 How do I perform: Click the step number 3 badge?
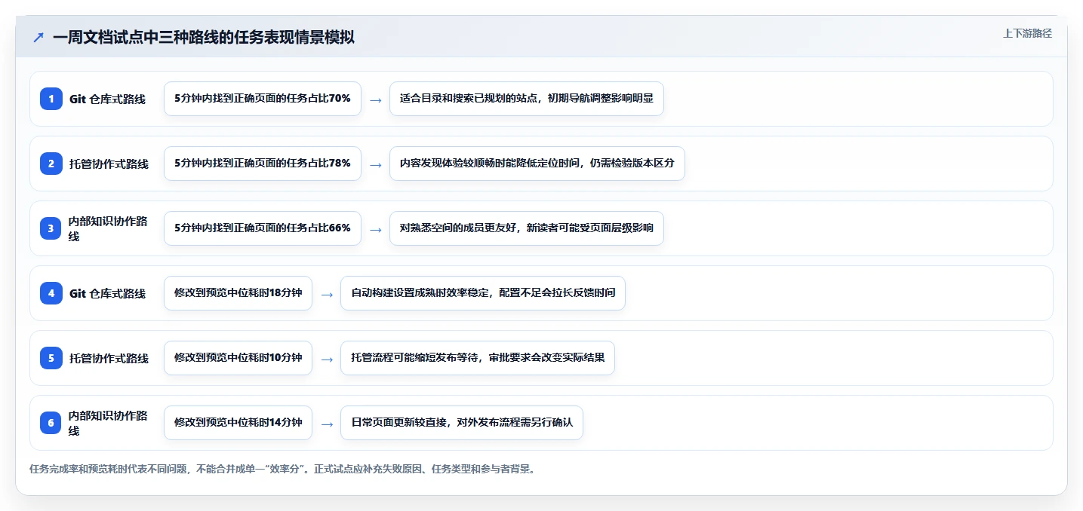click(51, 228)
